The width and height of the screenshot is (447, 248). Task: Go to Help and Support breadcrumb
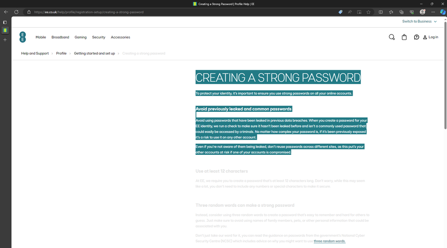[x=35, y=53]
